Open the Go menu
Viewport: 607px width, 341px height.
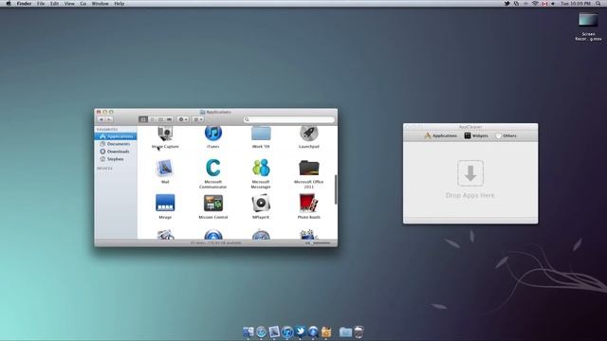pos(83,4)
